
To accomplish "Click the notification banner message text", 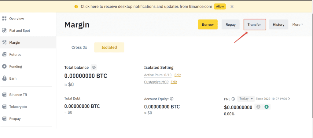I will (x=146, y=7).
